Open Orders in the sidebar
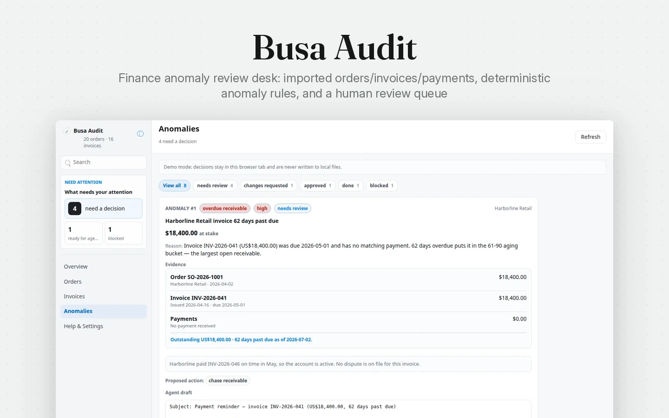 pyautogui.click(x=104, y=281)
